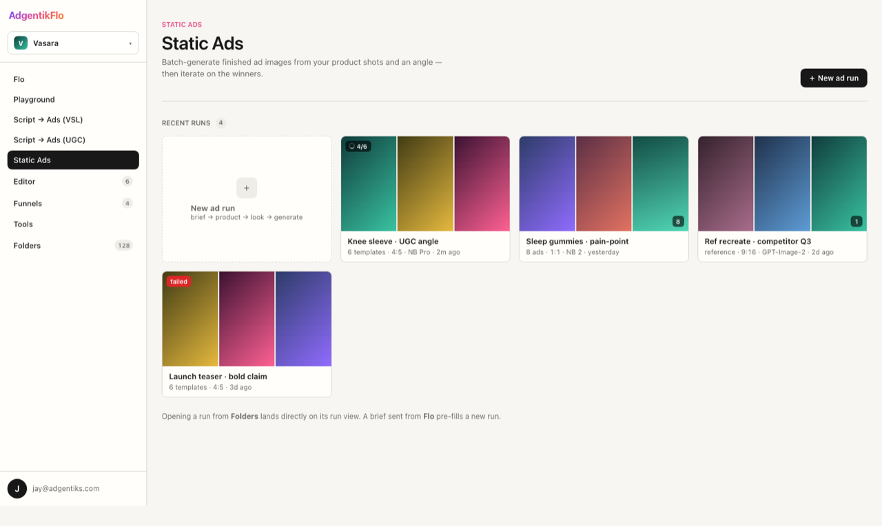
Task: Click Sleep gummies · pain-point title
Action: (577, 242)
